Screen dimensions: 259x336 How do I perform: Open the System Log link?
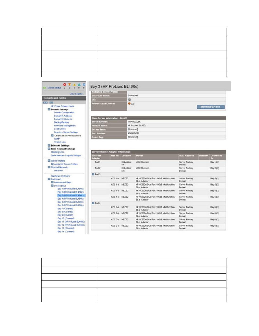pos(60,142)
